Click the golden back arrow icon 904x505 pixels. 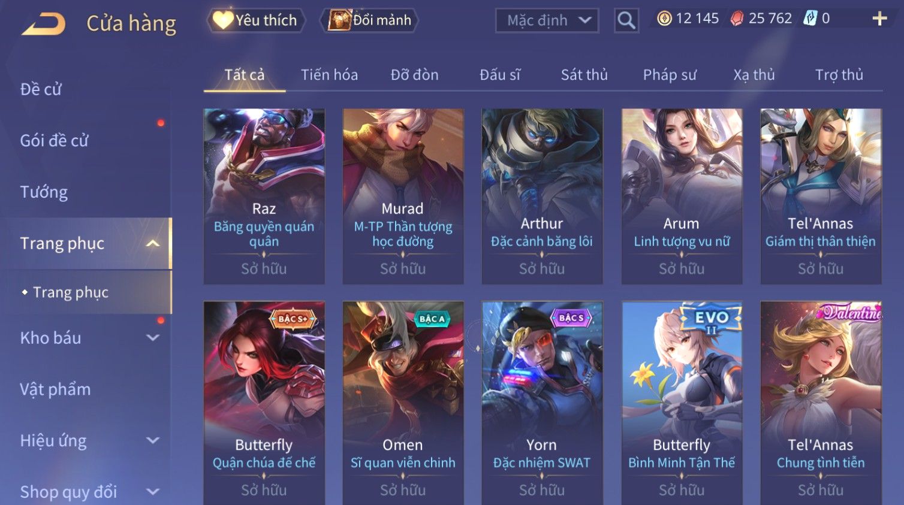click(44, 24)
